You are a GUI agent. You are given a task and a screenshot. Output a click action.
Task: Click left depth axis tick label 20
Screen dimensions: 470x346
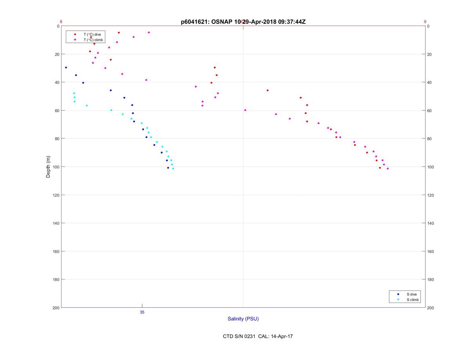click(57, 54)
